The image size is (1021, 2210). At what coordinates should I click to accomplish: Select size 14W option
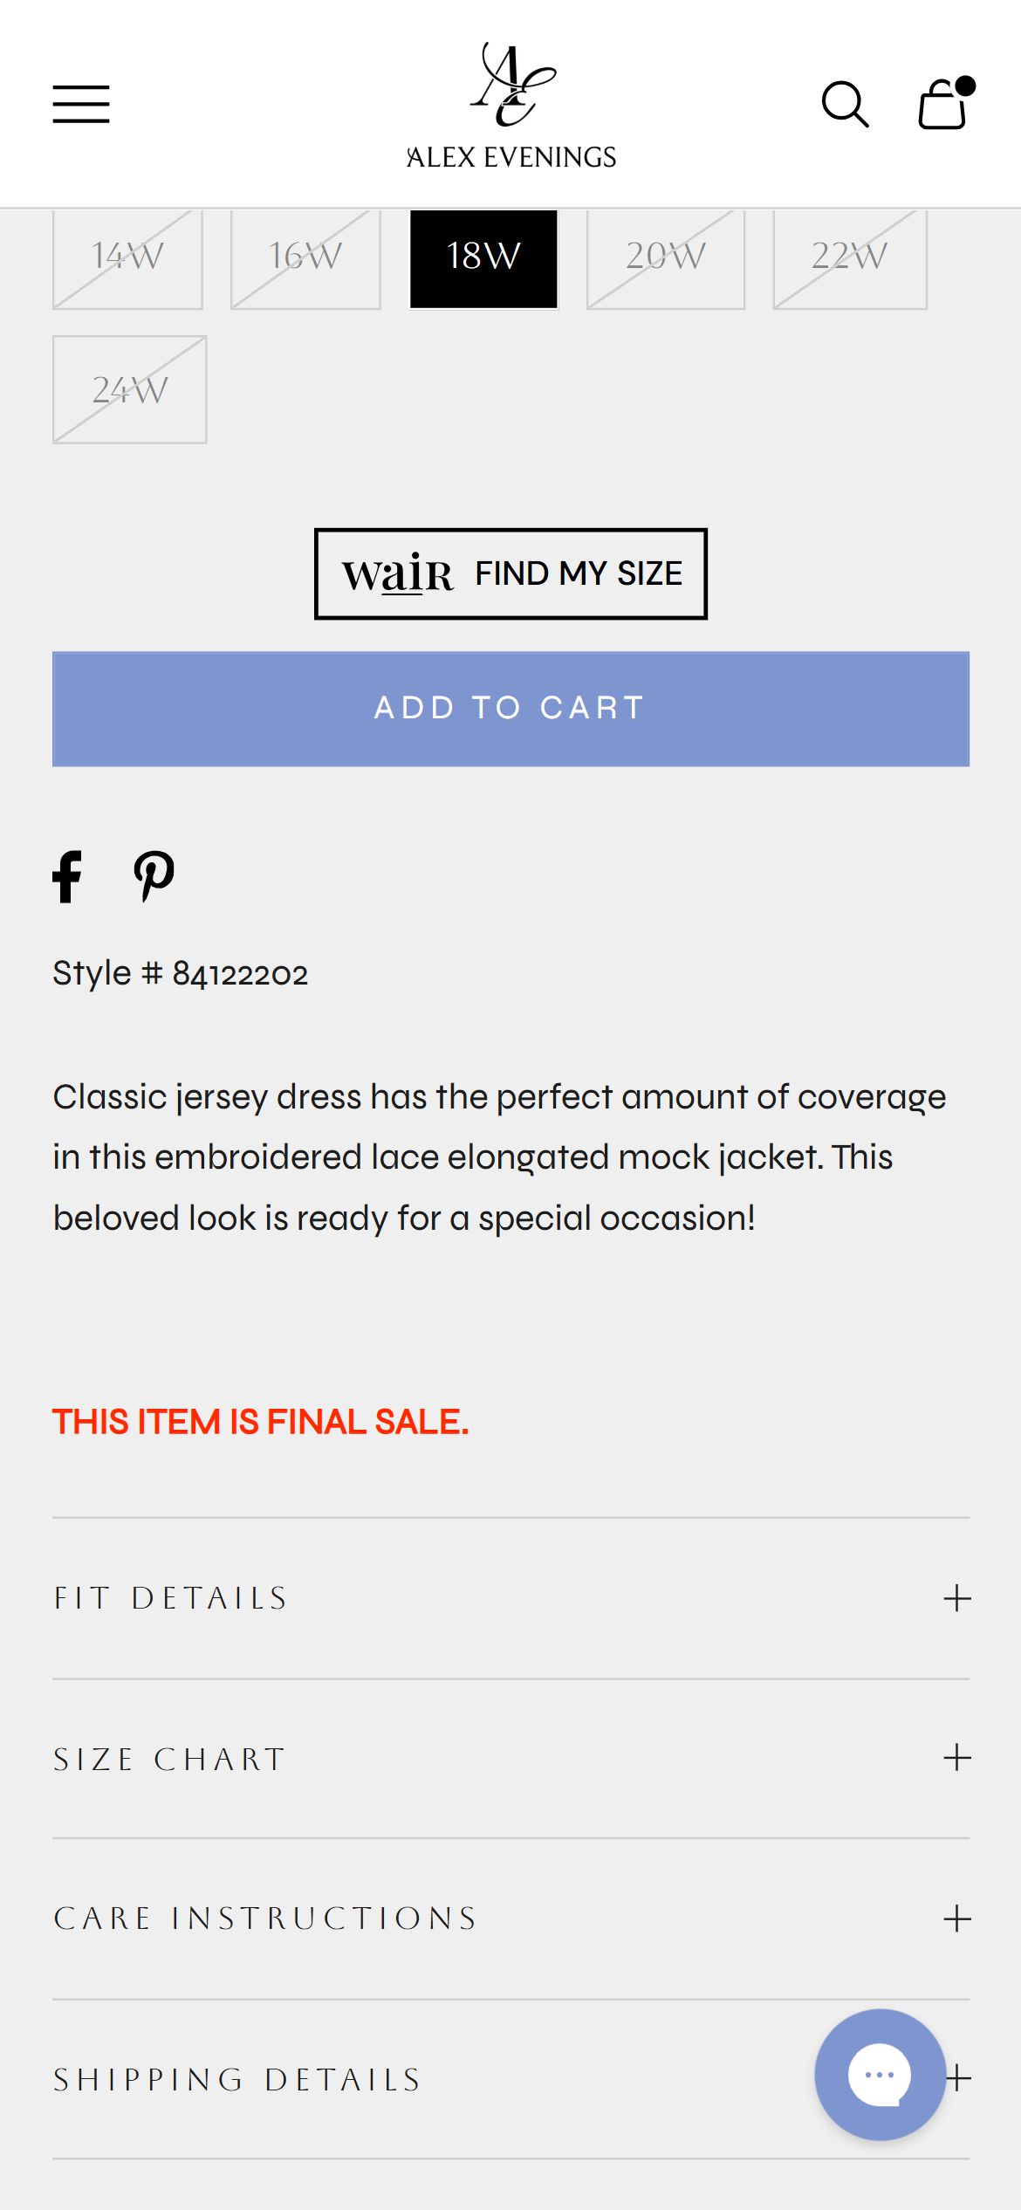pos(127,257)
